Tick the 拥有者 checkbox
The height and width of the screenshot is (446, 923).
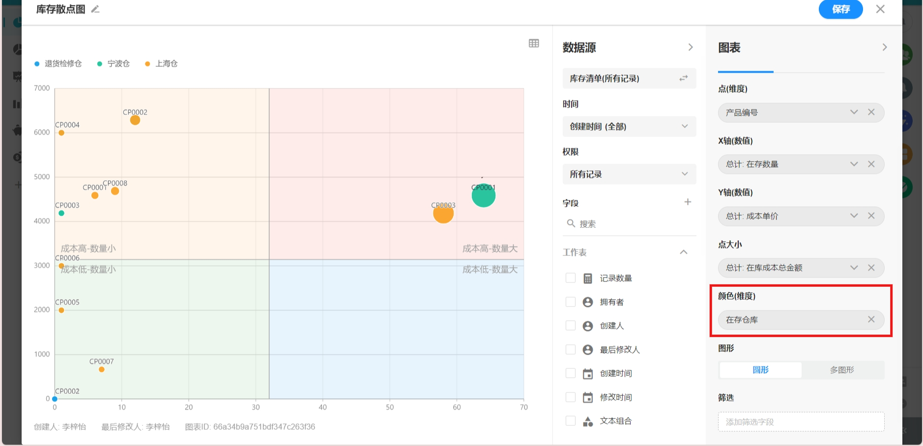(x=571, y=302)
